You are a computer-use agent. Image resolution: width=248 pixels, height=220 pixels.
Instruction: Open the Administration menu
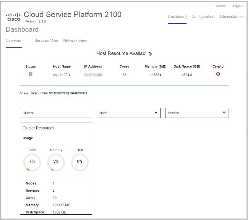pos(231,16)
